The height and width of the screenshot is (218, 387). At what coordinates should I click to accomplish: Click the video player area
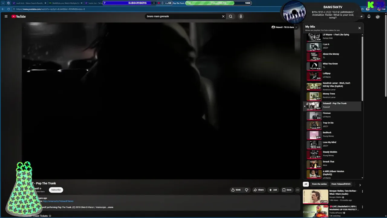pos(161,101)
